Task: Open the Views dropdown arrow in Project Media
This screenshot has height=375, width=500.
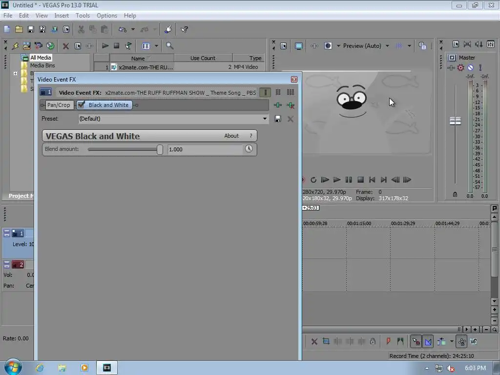Action: pos(156,46)
